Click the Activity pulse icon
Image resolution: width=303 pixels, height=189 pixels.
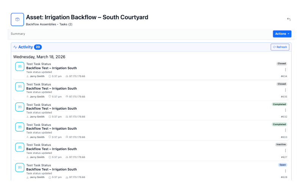pyautogui.click(x=15, y=47)
